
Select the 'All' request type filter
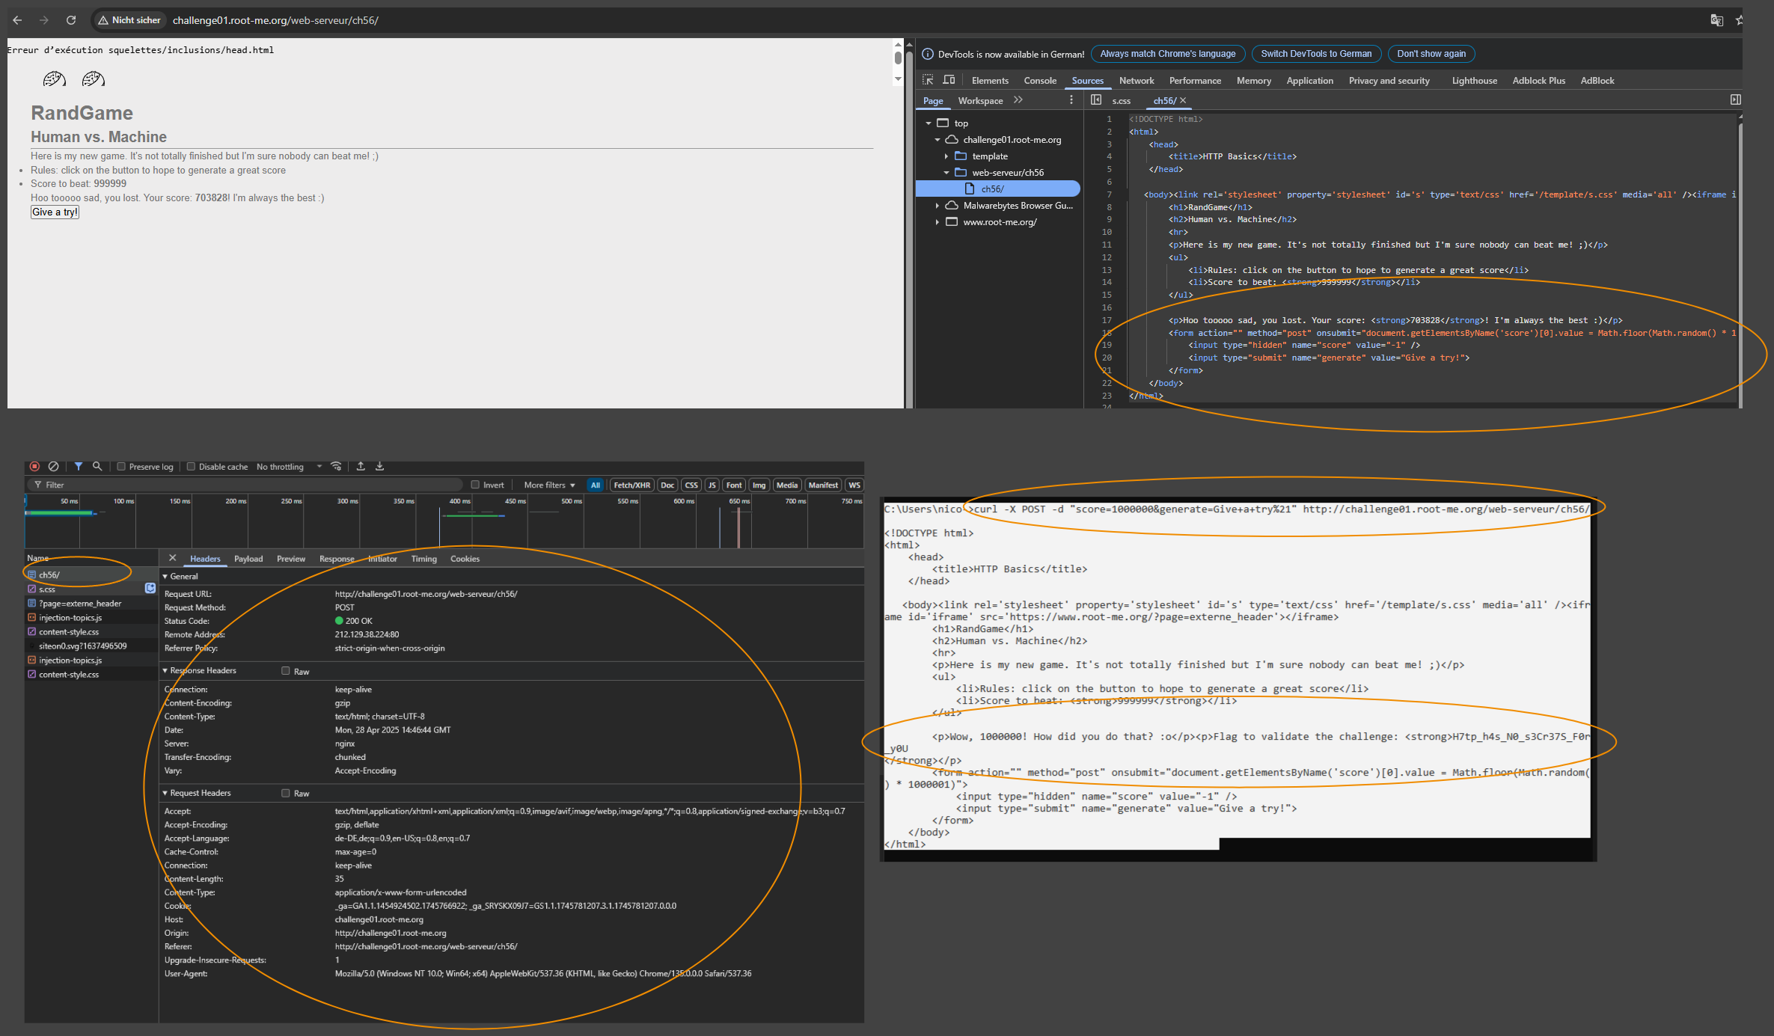pos(596,485)
